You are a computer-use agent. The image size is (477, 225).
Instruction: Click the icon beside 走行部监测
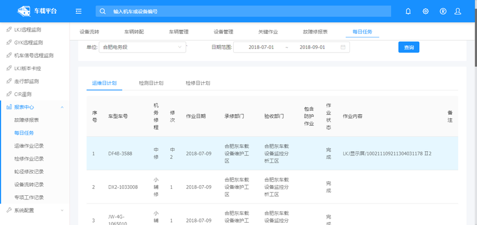click(9, 82)
